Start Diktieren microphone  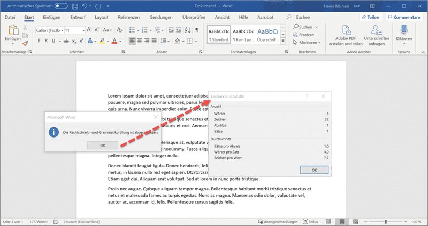[x=404, y=30]
